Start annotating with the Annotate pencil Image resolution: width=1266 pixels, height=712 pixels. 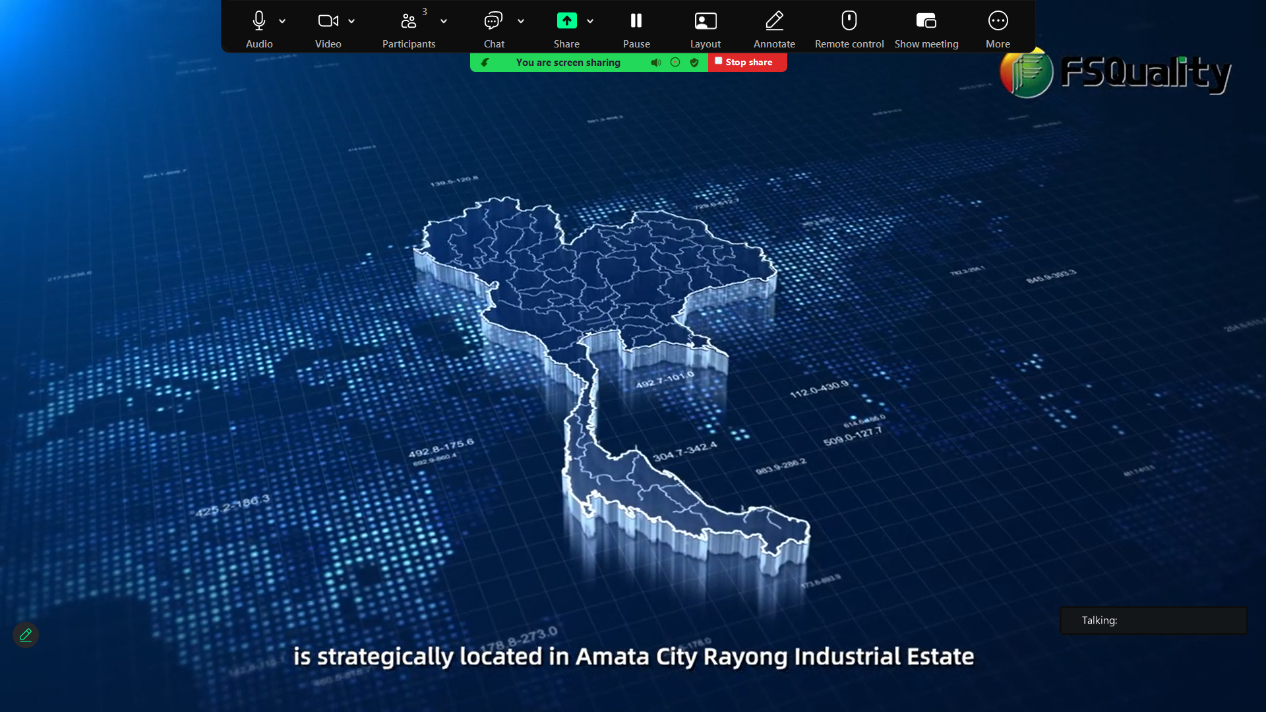click(x=774, y=21)
